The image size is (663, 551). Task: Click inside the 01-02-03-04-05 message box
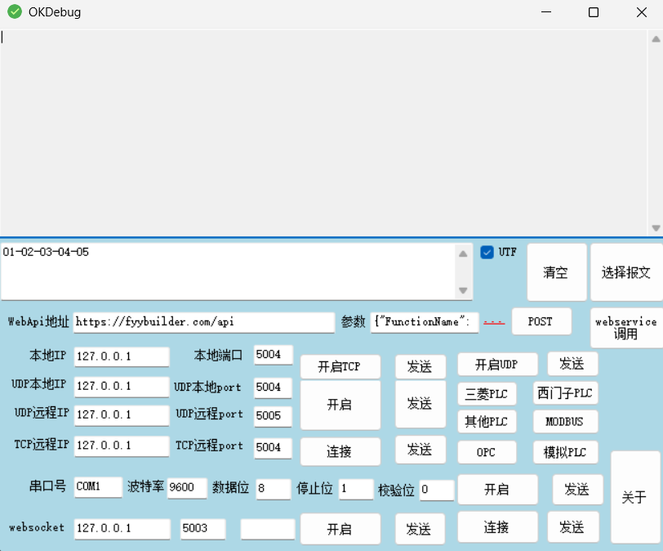229,271
